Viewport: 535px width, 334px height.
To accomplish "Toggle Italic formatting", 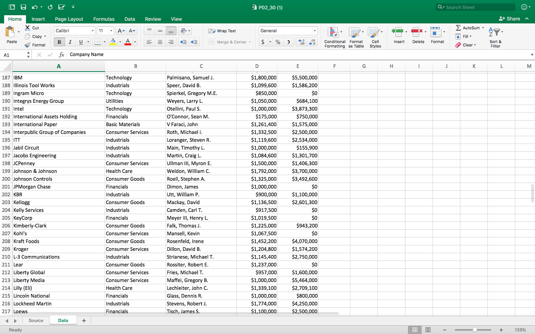I will point(70,42).
